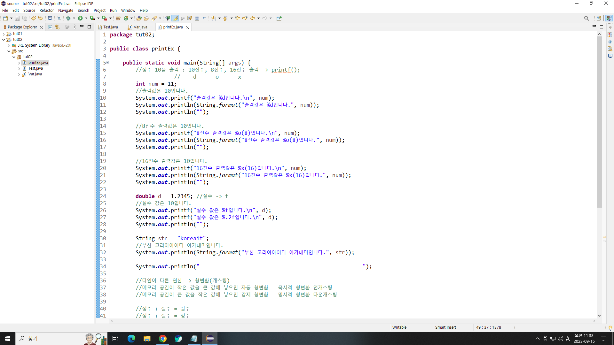Image resolution: width=614 pixels, height=345 pixels.
Task: Click the editor vertical scrollbar thumb
Action: [599, 121]
